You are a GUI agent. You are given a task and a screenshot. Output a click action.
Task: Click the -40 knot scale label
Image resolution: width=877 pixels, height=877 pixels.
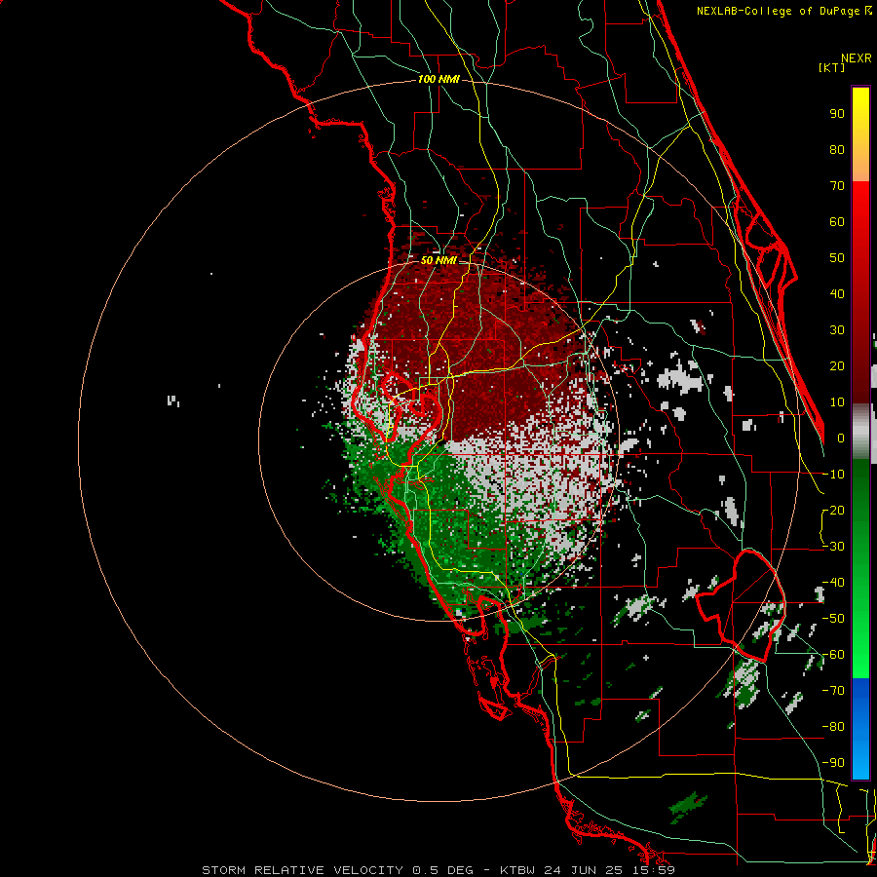tap(833, 583)
